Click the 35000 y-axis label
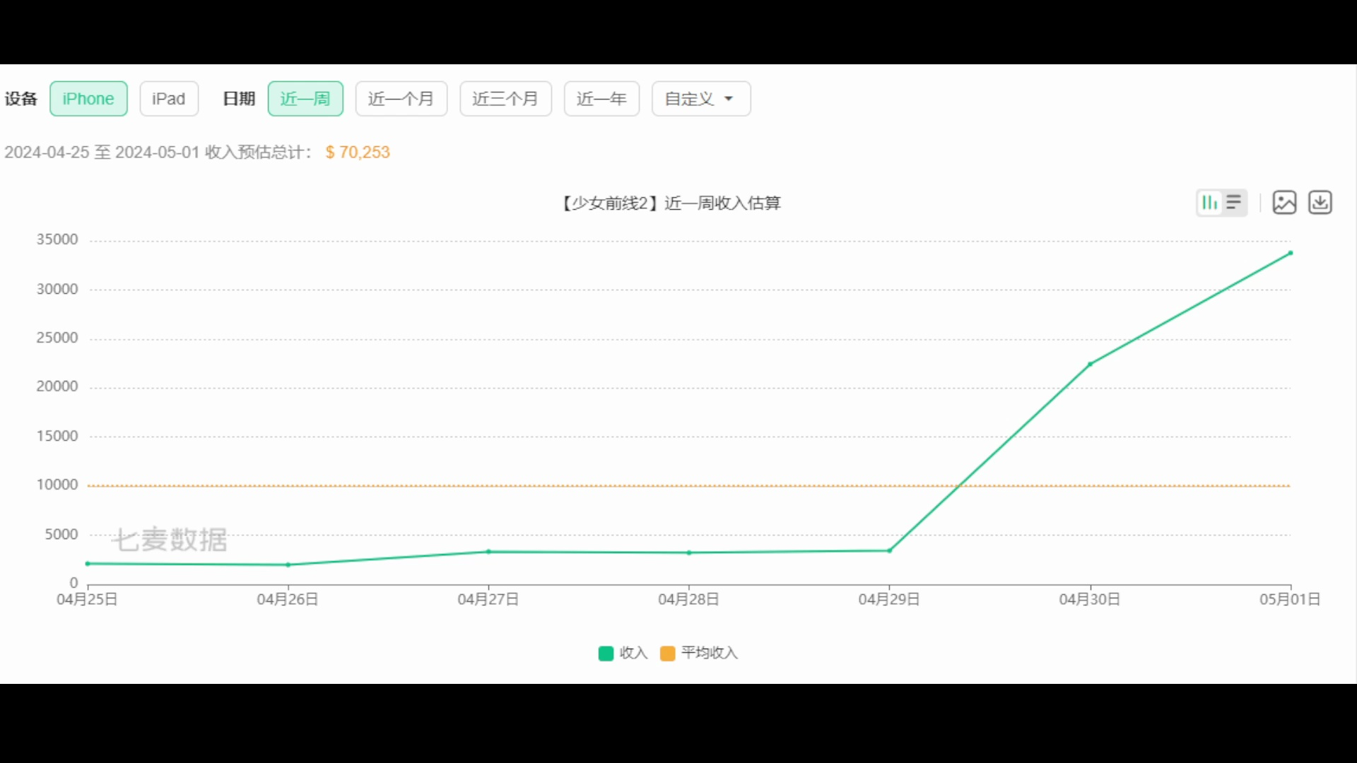1357x763 pixels. pos(57,239)
